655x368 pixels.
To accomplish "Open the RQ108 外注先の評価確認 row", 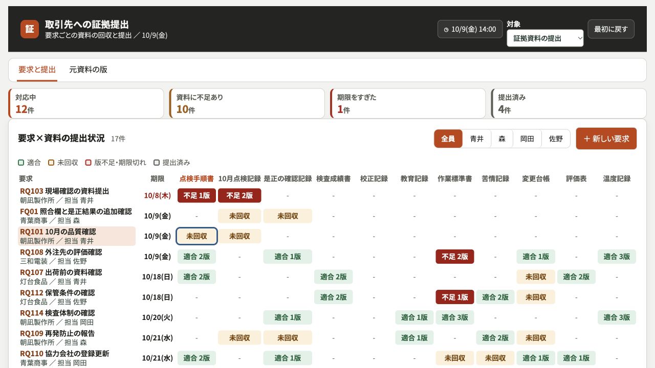I will click(77, 257).
